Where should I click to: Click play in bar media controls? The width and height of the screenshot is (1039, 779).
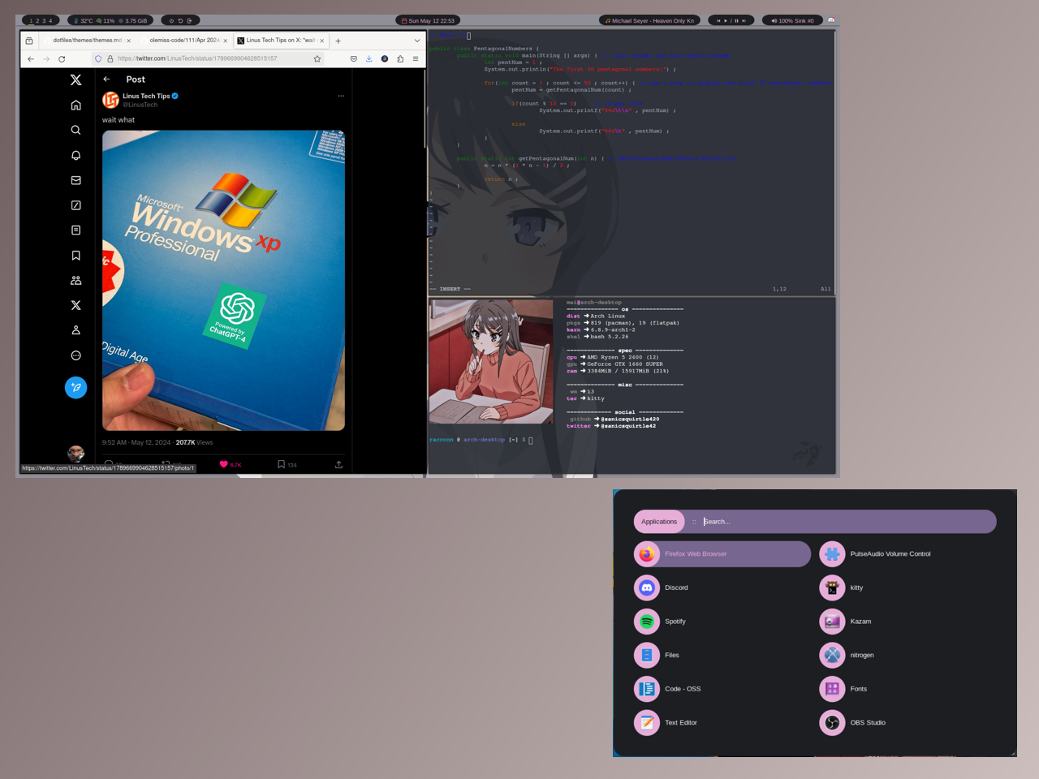(726, 20)
